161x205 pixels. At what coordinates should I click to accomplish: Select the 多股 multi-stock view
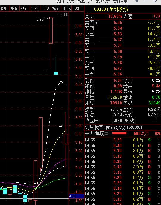coord(14,8)
